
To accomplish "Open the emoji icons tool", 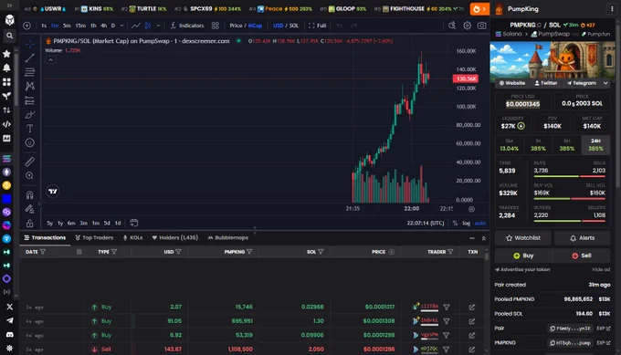I will (x=30, y=143).
